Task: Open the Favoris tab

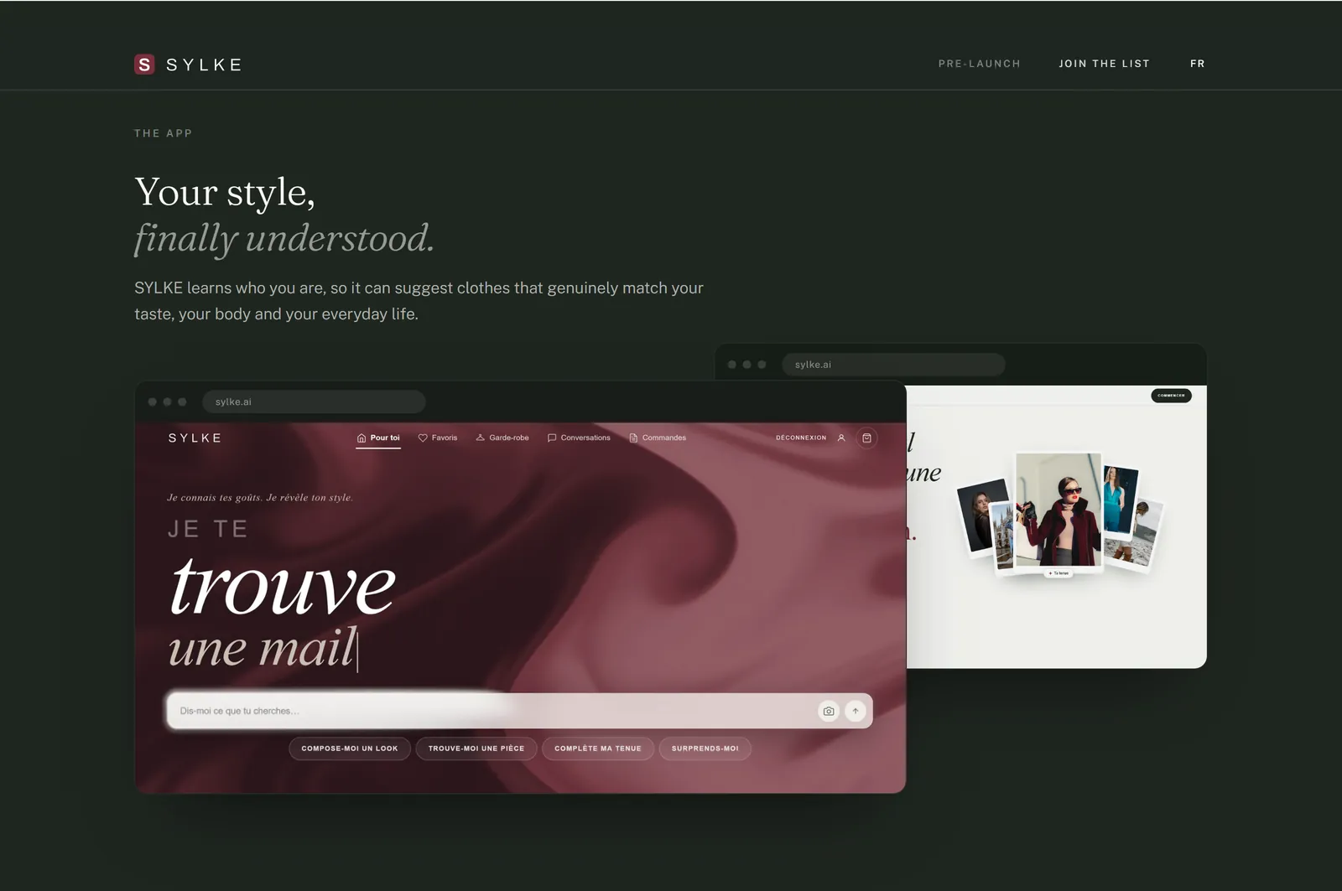Action: [x=438, y=438]
